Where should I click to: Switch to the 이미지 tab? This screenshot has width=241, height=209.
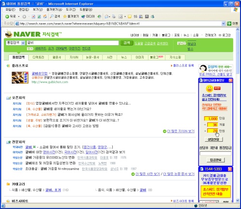(140, 57)
